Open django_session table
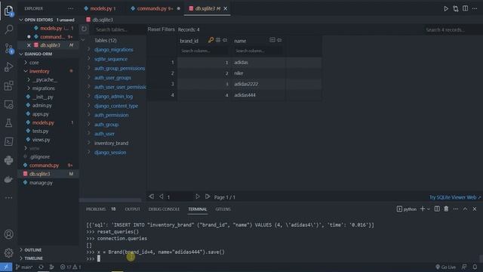483x272 pixels. click(110, 153)
